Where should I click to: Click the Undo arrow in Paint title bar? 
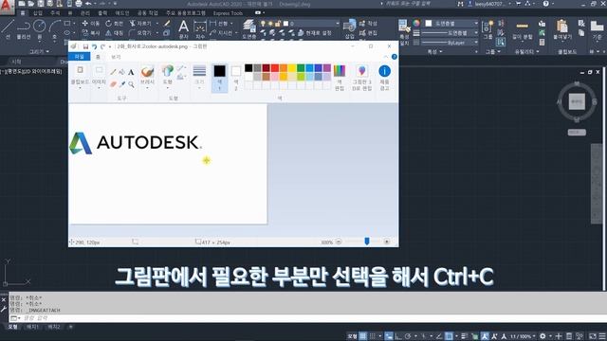point(94,46)
